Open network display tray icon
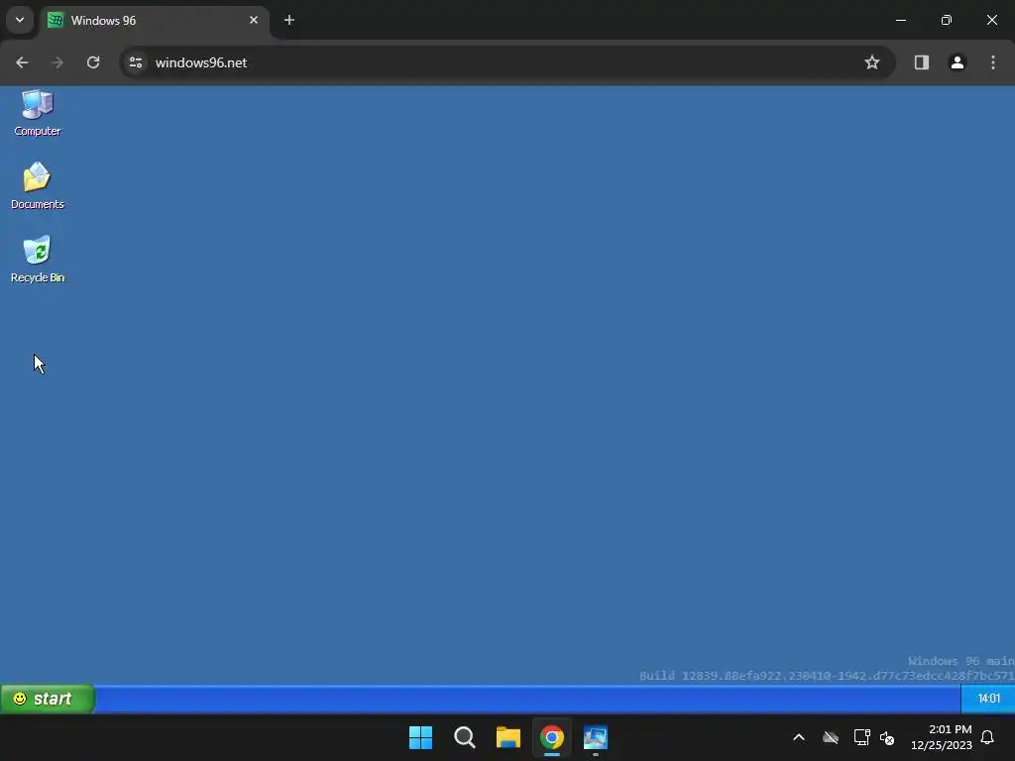 [861, 737]
